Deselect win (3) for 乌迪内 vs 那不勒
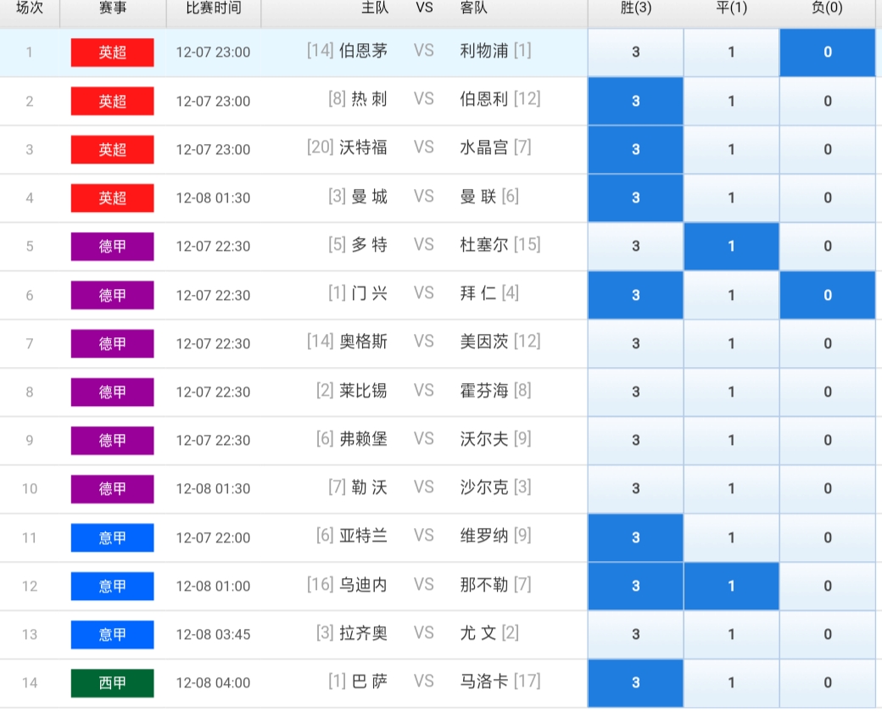882x712 pixels. 635,586
